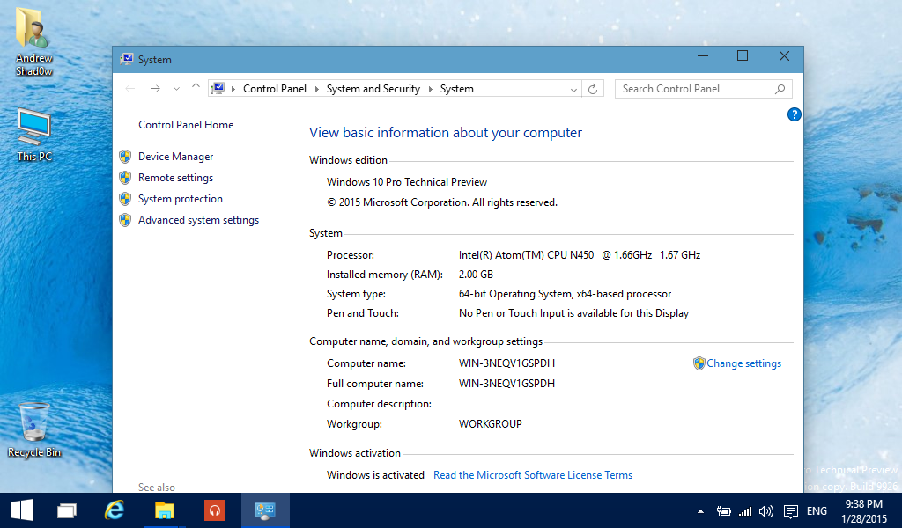The image size is (902, 528).
Task: Select the No Pen or Touch Input text
Action: (573, 313)
